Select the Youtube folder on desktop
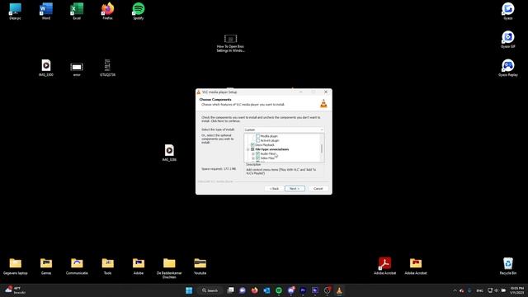 200,266
